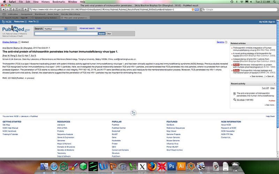
Task: Click the Safari back arrow button
Action: point(3,9)
